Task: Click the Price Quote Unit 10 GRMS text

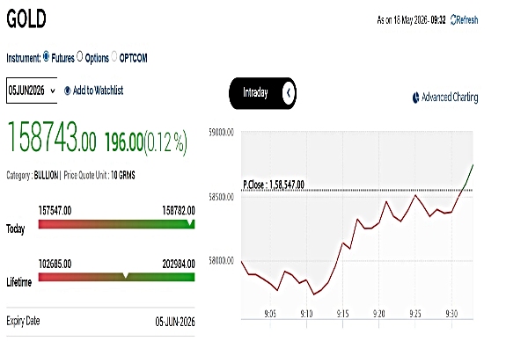Action: tap(99, 176)
